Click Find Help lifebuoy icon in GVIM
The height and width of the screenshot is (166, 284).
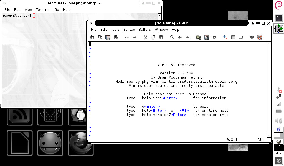click(260, 37)
